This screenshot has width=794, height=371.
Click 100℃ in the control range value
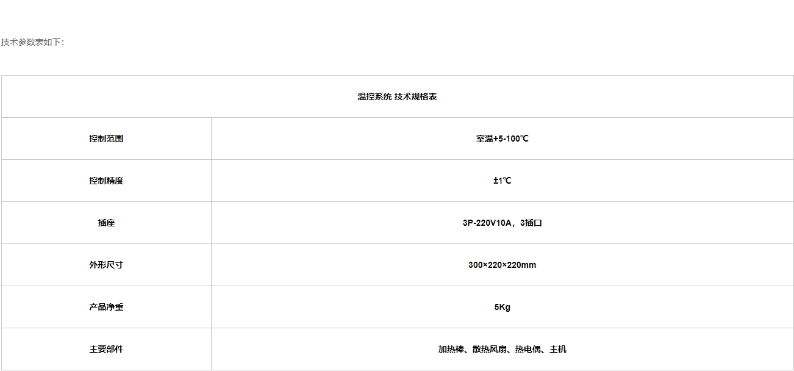click(517, 139)
